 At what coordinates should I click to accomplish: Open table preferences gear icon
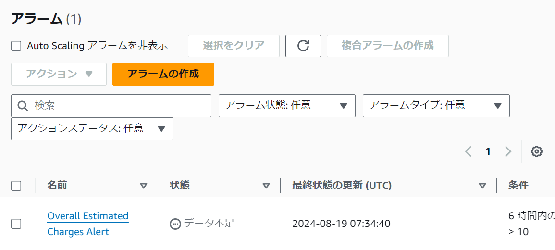pyautogui.click(x=537, y=151)
